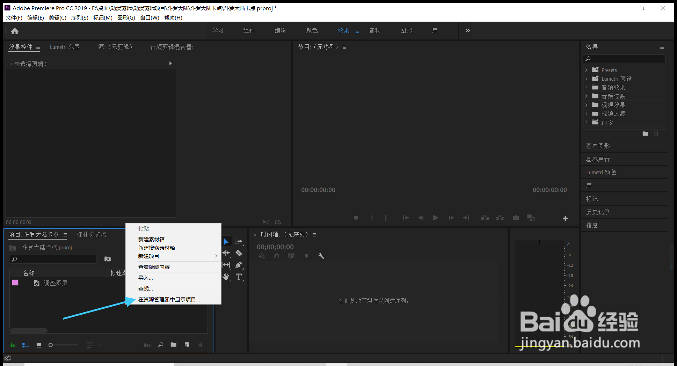Toggle Snap magnet in Timeline

point(277,256)
